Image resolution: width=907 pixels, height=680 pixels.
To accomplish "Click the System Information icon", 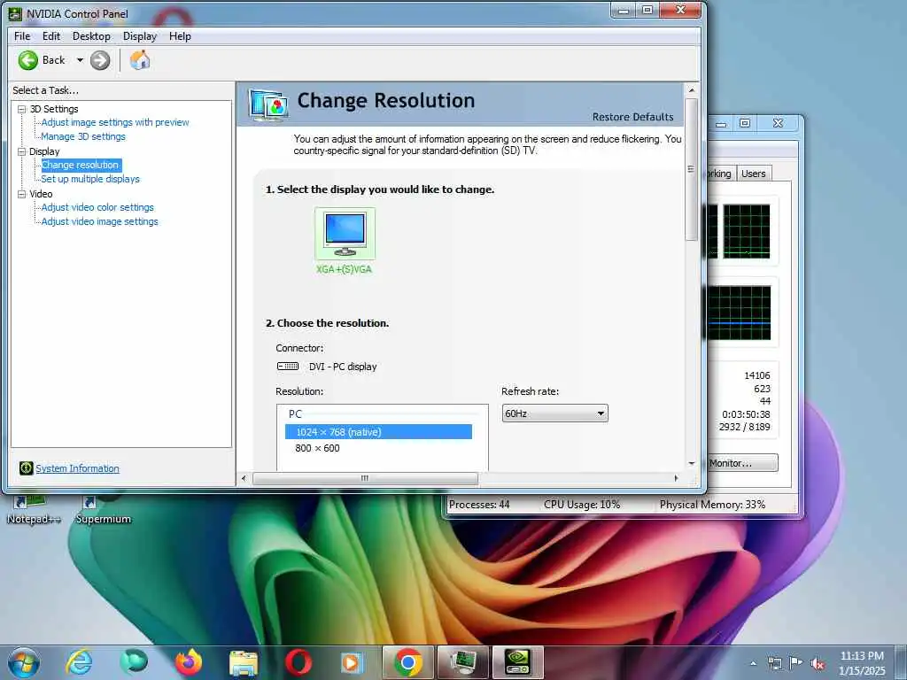I will tap(26, 467).
